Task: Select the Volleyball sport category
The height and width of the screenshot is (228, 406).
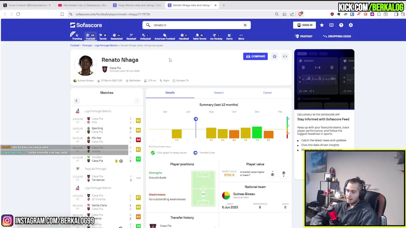Action: tap(145, 36)
